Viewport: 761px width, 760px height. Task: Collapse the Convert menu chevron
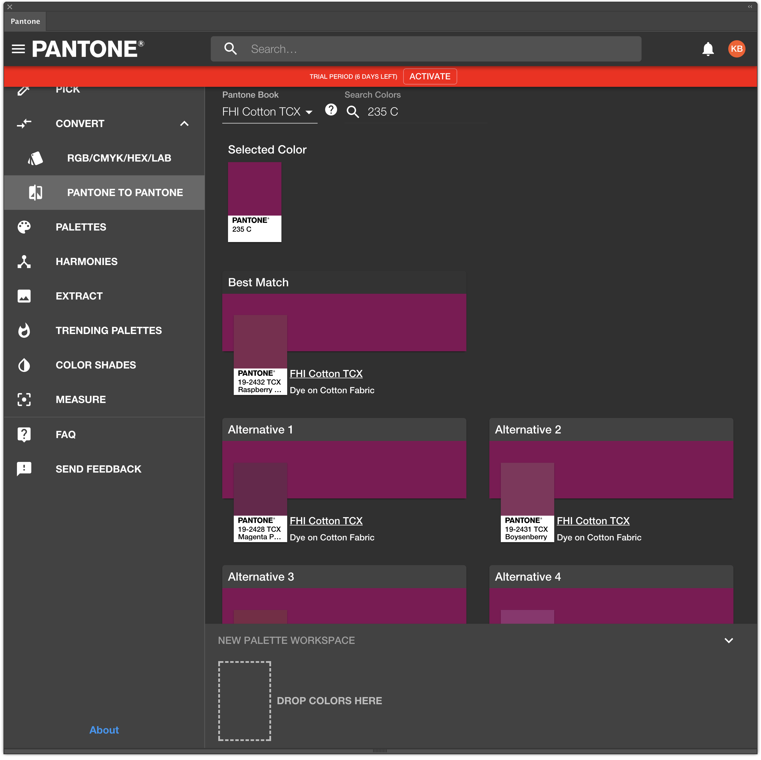[184, 123]
